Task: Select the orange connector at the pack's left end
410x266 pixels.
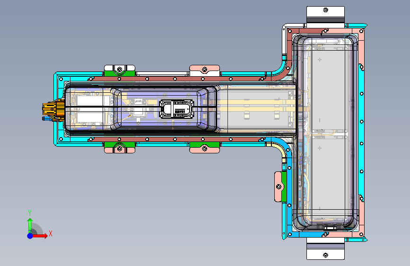Action: coord(53,109)
